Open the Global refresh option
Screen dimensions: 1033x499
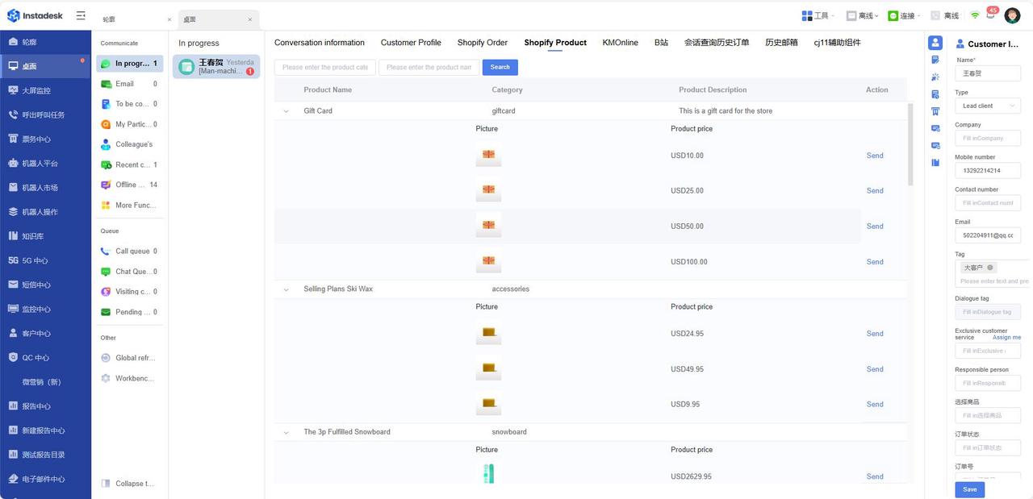(x=134, y=358)
